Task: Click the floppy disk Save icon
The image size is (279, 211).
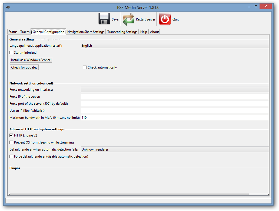Action: coord(104,19)
